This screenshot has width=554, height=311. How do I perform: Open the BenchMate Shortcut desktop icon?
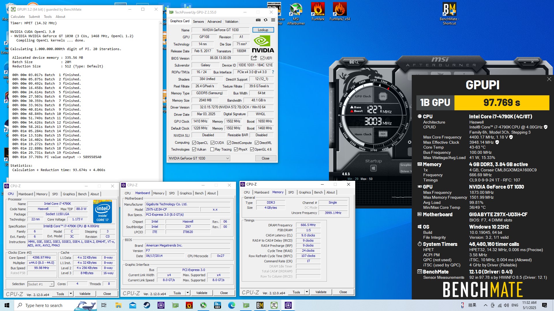(x=449, y=14)
